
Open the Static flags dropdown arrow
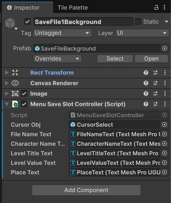click(x=166, y=21)
